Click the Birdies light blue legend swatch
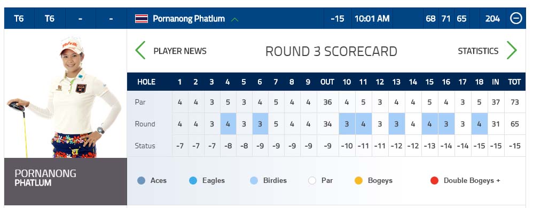Viewport: 533px width, 208px height. click(254, 180)
